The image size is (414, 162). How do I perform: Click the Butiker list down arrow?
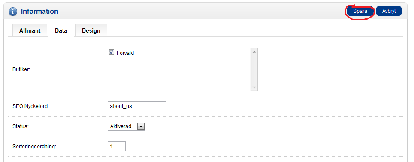point(254,87)
